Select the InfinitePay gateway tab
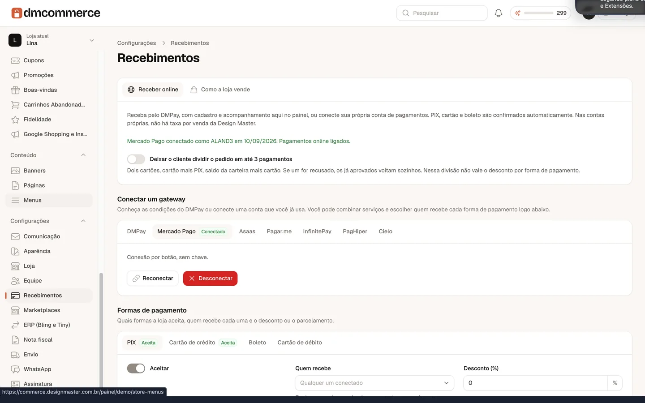The image size is (645, 403). point(317,232)
